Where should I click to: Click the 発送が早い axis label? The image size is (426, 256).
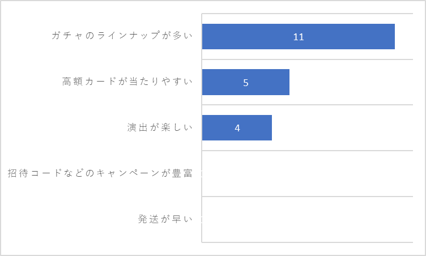(x=165, y=219)
